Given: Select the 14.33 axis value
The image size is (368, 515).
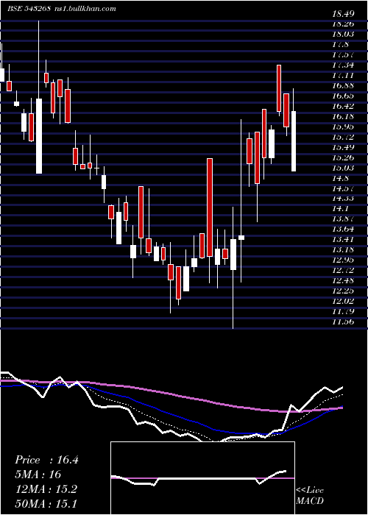Looking at the screenshot, I should point(343,199).
